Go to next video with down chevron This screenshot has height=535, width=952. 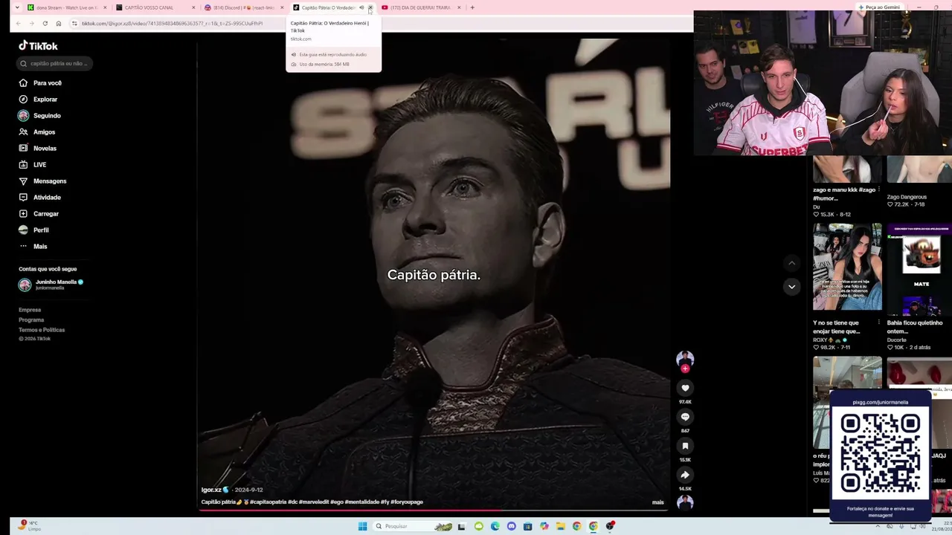(791, 287)
